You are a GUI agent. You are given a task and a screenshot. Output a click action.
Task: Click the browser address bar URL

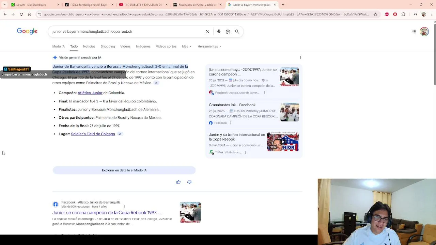pyautogui.click(x=206, y=14)
